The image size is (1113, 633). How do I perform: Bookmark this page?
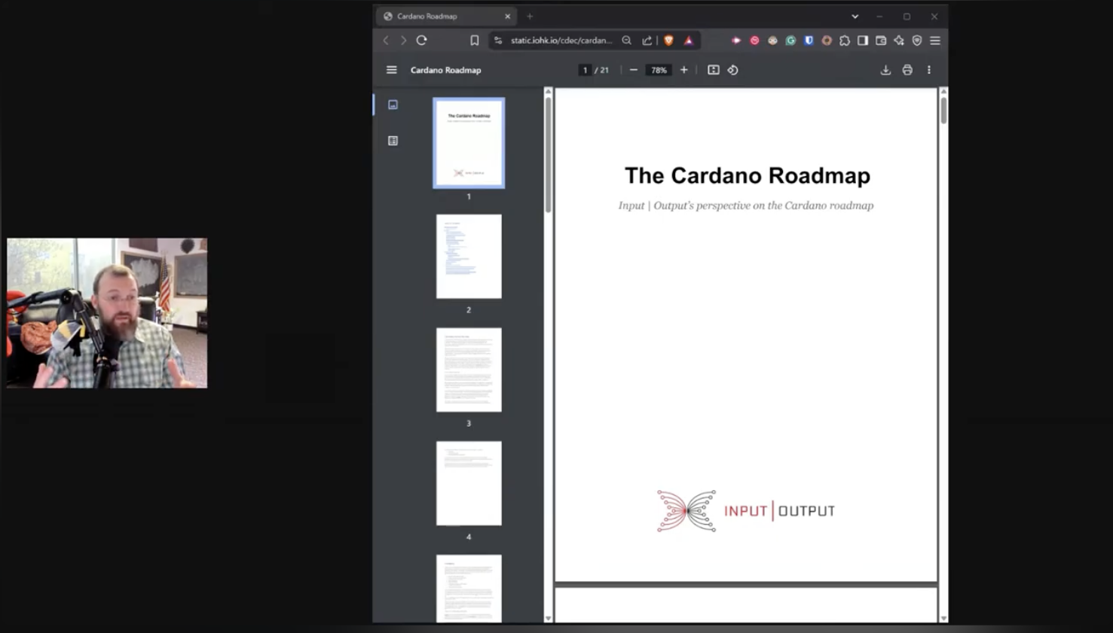pos(474,41)
